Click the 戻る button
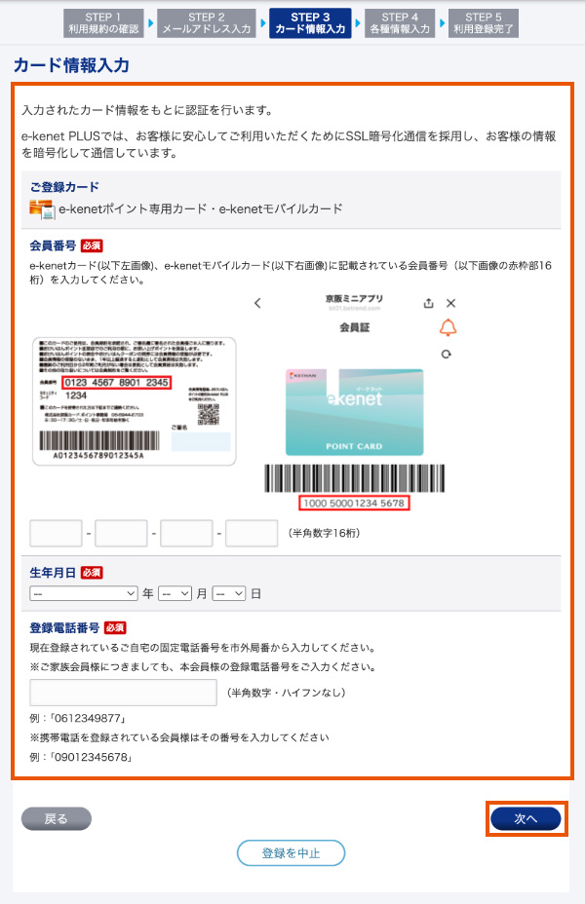Screen dimensions: 585x904 [x=56, y=818]
